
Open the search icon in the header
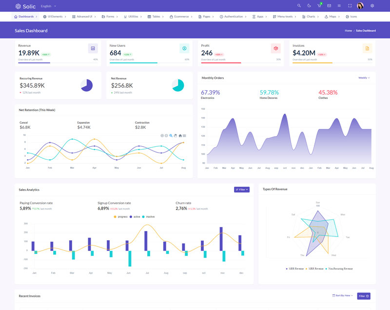(x=299, y=6)
